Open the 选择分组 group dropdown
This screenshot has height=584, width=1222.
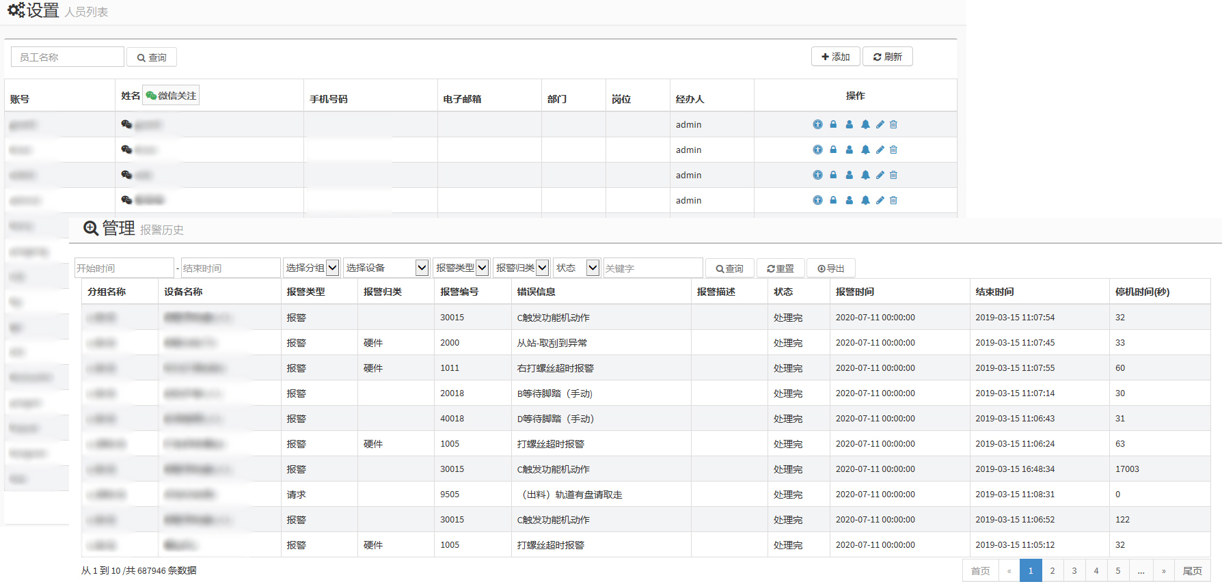311,268
